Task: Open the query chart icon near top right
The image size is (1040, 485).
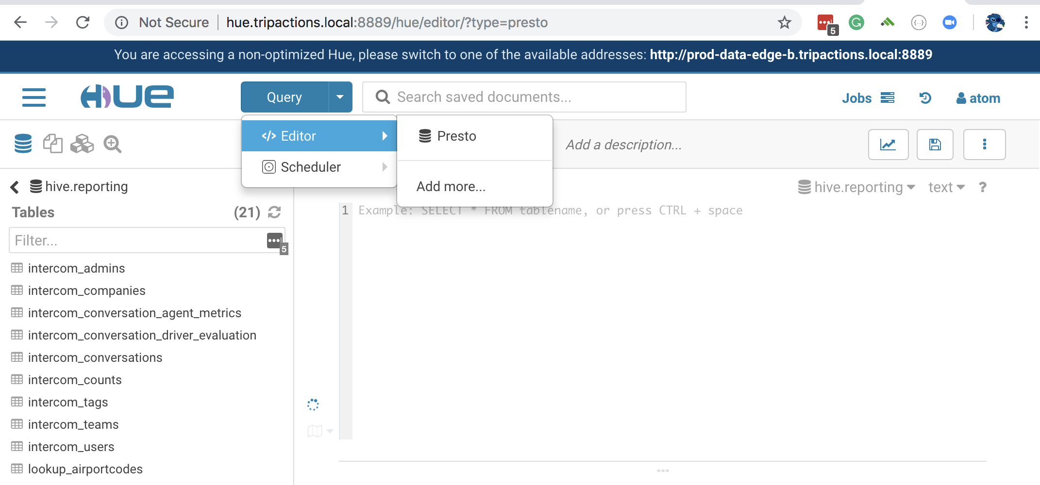Action: [x=888, y=144]
